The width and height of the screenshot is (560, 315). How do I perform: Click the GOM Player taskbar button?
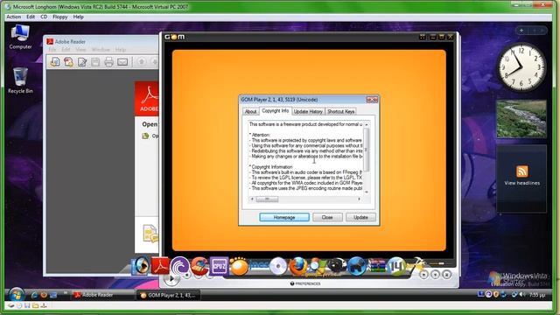168,295
